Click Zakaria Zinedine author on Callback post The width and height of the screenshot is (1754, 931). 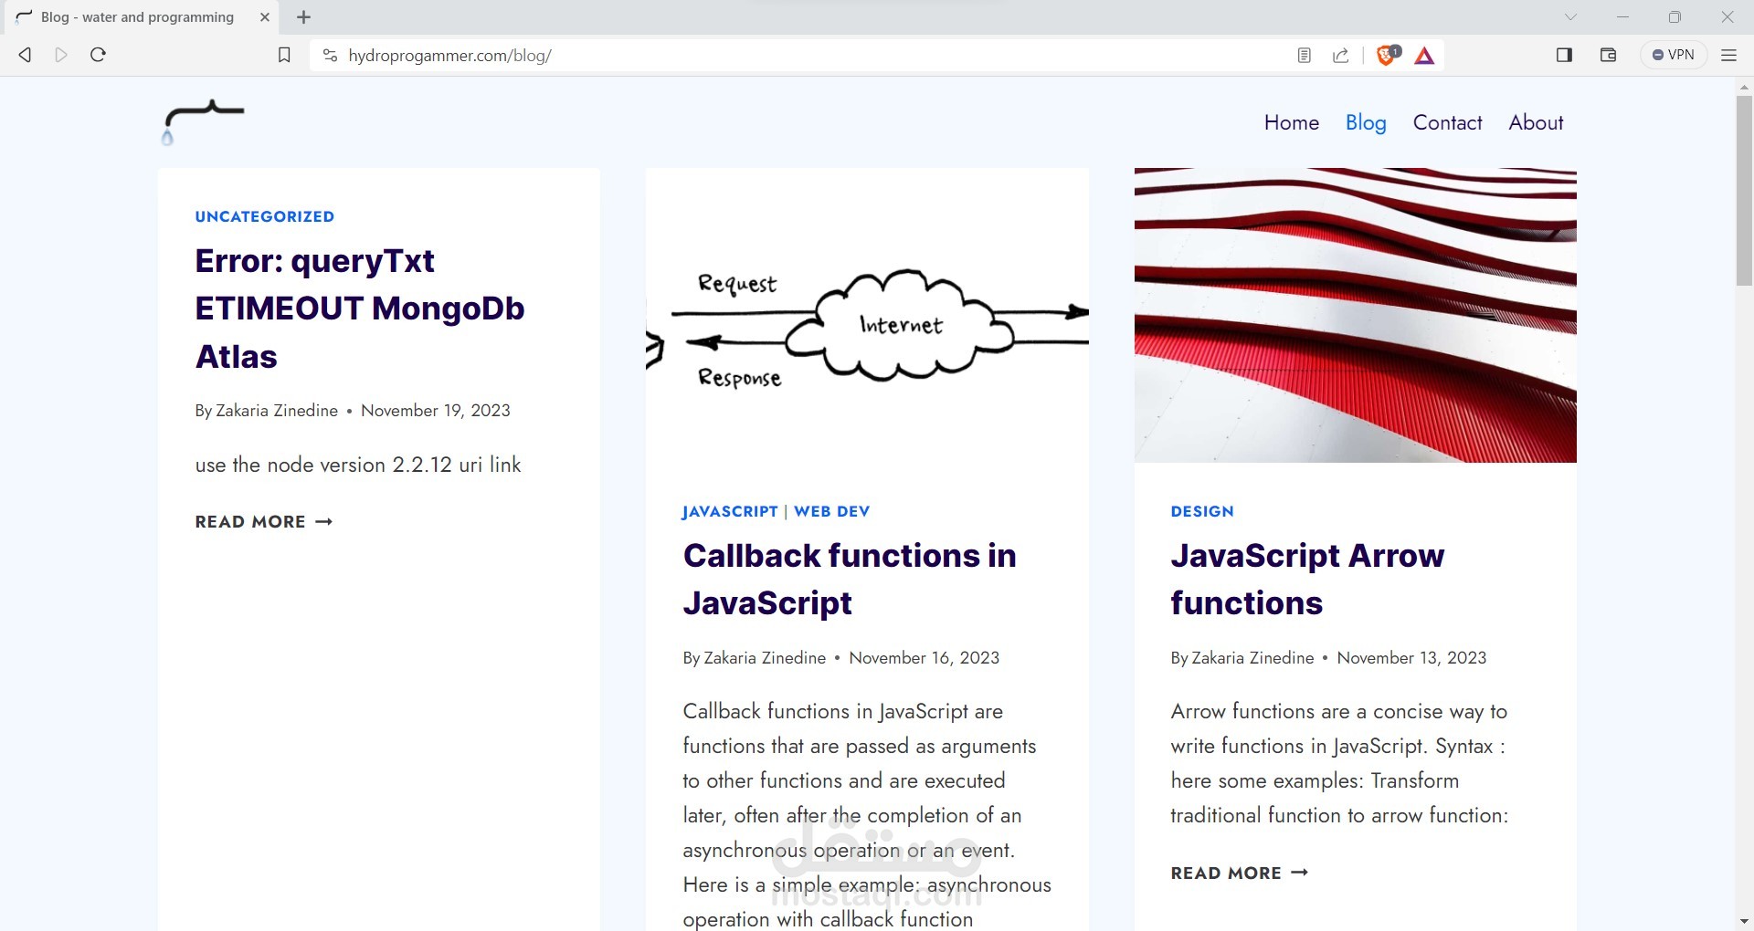pyautogui.click(x=765, y=658)
